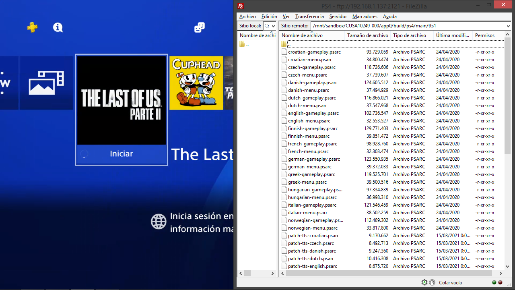Open the Ver menu
Image resolution: width=515 pixels, height=290 pixels.
click(286, 17)
